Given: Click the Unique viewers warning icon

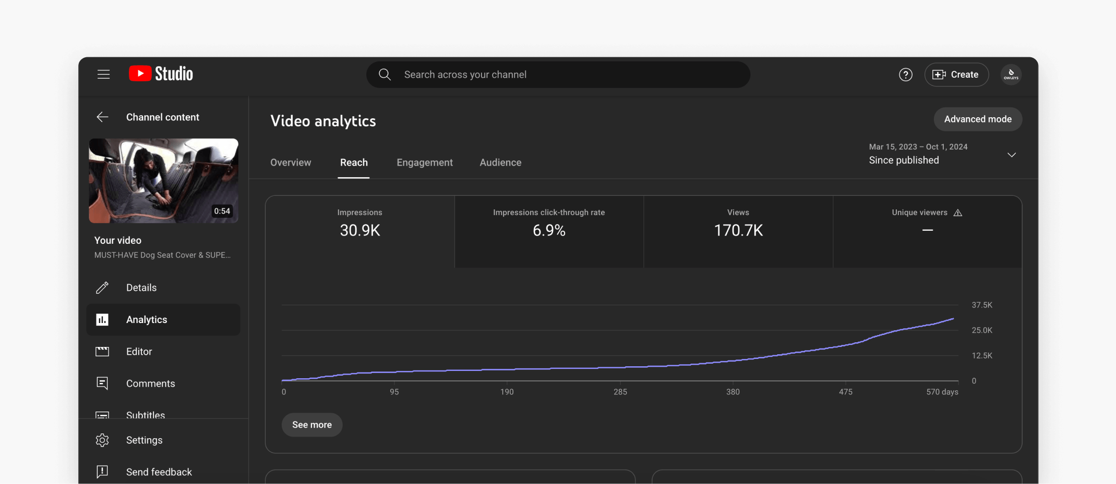Looking at the screenshot, I should (957, 213).
